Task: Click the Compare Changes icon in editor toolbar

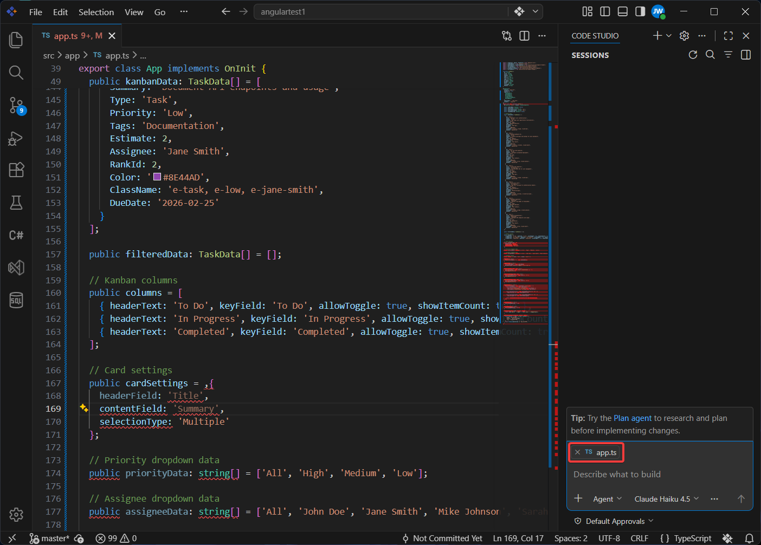Action: (x=507, y=36)
